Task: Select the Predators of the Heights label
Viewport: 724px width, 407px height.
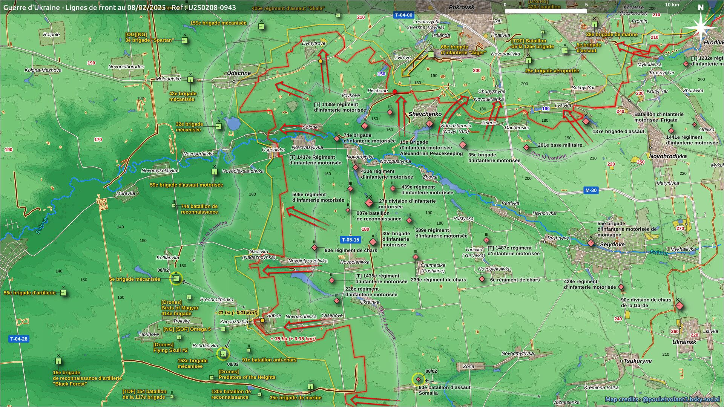Action: pos(247,375)
